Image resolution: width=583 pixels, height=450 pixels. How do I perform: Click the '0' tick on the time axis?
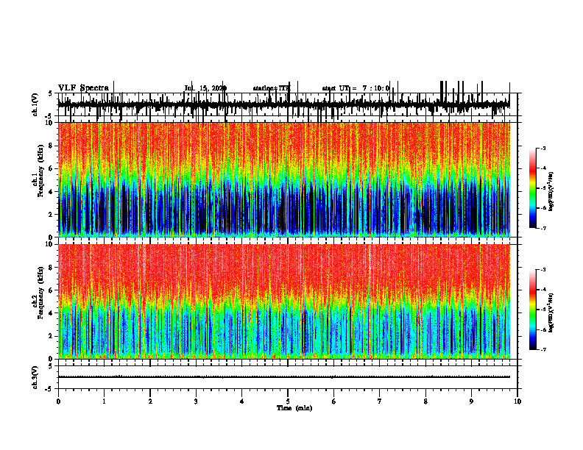(58, 401)
